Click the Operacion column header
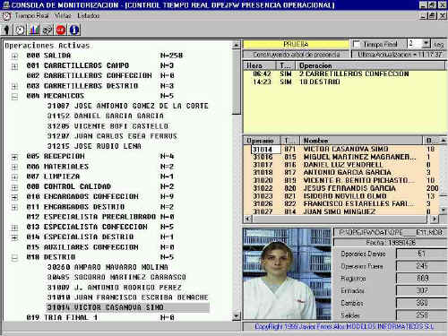 370,65
